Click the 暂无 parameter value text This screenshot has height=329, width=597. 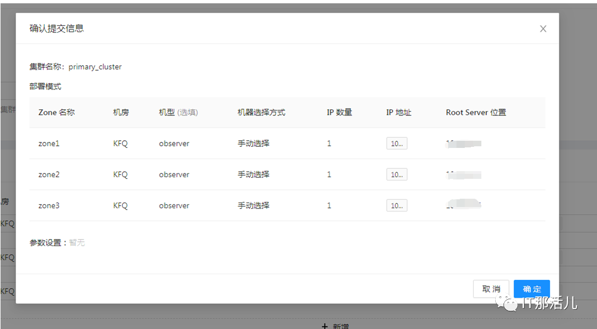[77, 242]
